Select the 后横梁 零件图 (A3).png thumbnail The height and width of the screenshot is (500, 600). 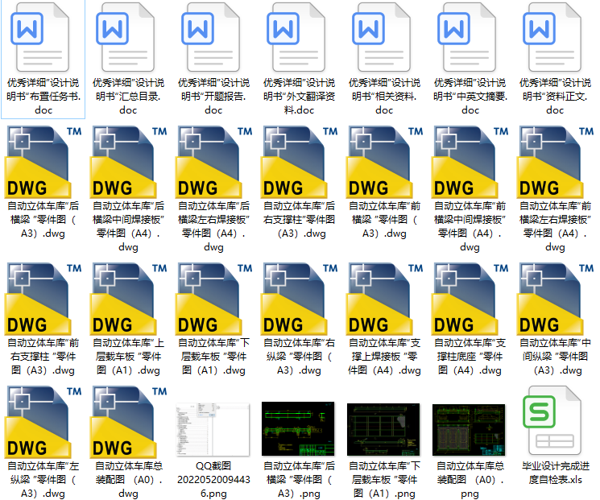pos(299,429)
